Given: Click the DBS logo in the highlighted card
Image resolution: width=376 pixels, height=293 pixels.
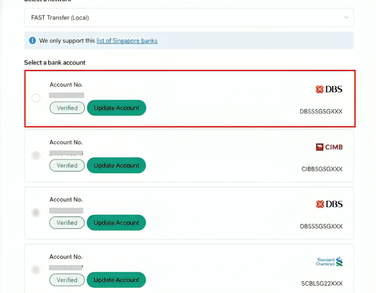Looking at the screenshot, I should click(x=329, y=89).
